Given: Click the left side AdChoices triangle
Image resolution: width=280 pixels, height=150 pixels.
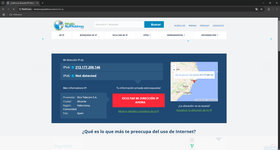Looking at the screenshot, I should coord(43,39).
